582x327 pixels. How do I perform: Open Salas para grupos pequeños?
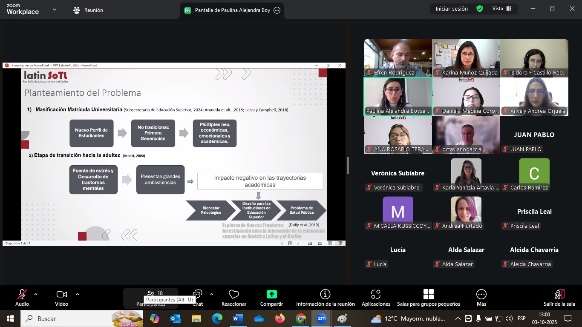[428, 297]
